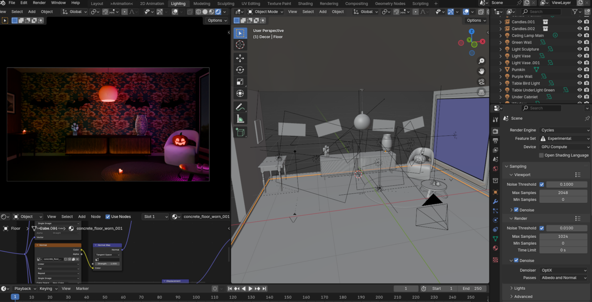Click the viewport Options button
592x302 pixels.
coord(476,20)
